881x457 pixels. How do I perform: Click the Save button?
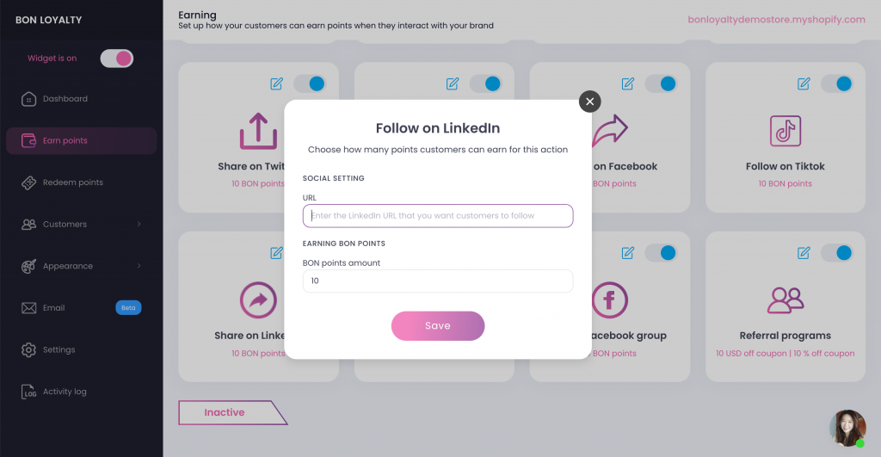click(x=438, y=326)
